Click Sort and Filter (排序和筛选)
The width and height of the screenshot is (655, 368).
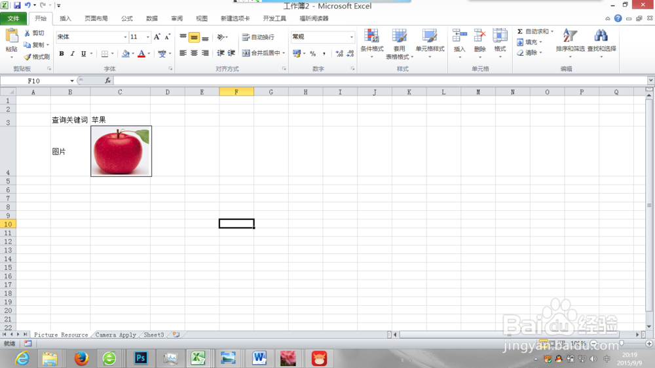click(x=571, y=43)
